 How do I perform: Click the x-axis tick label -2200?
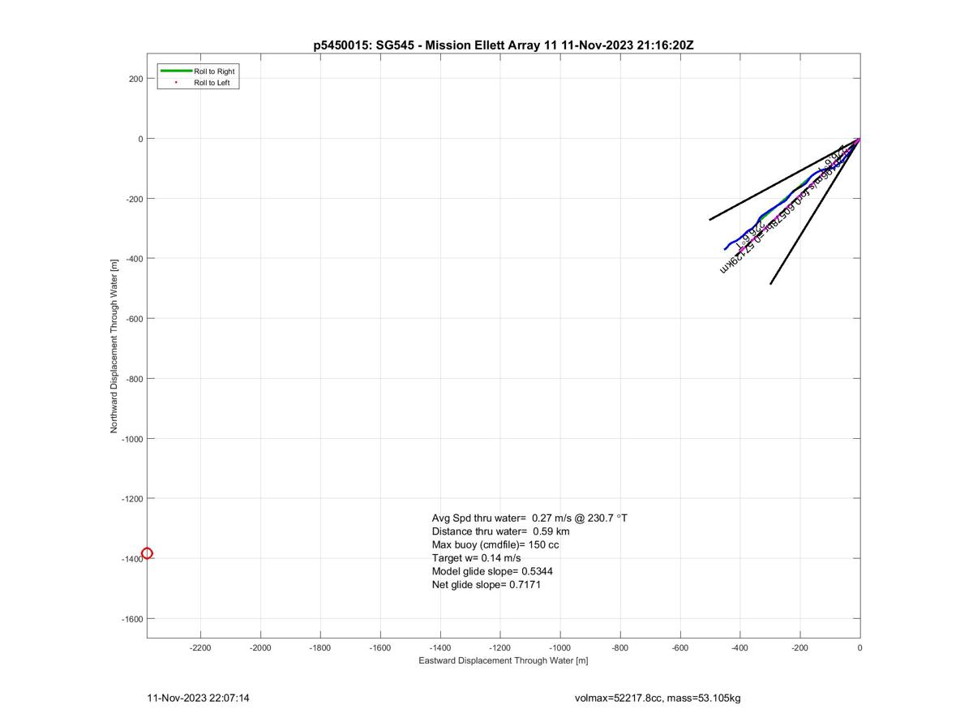point(200,648)
